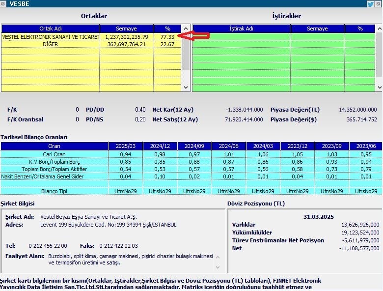Click Varlıklar value 13,626,926,000
This screenshot has height=291, width=383.
coord(360,225)
